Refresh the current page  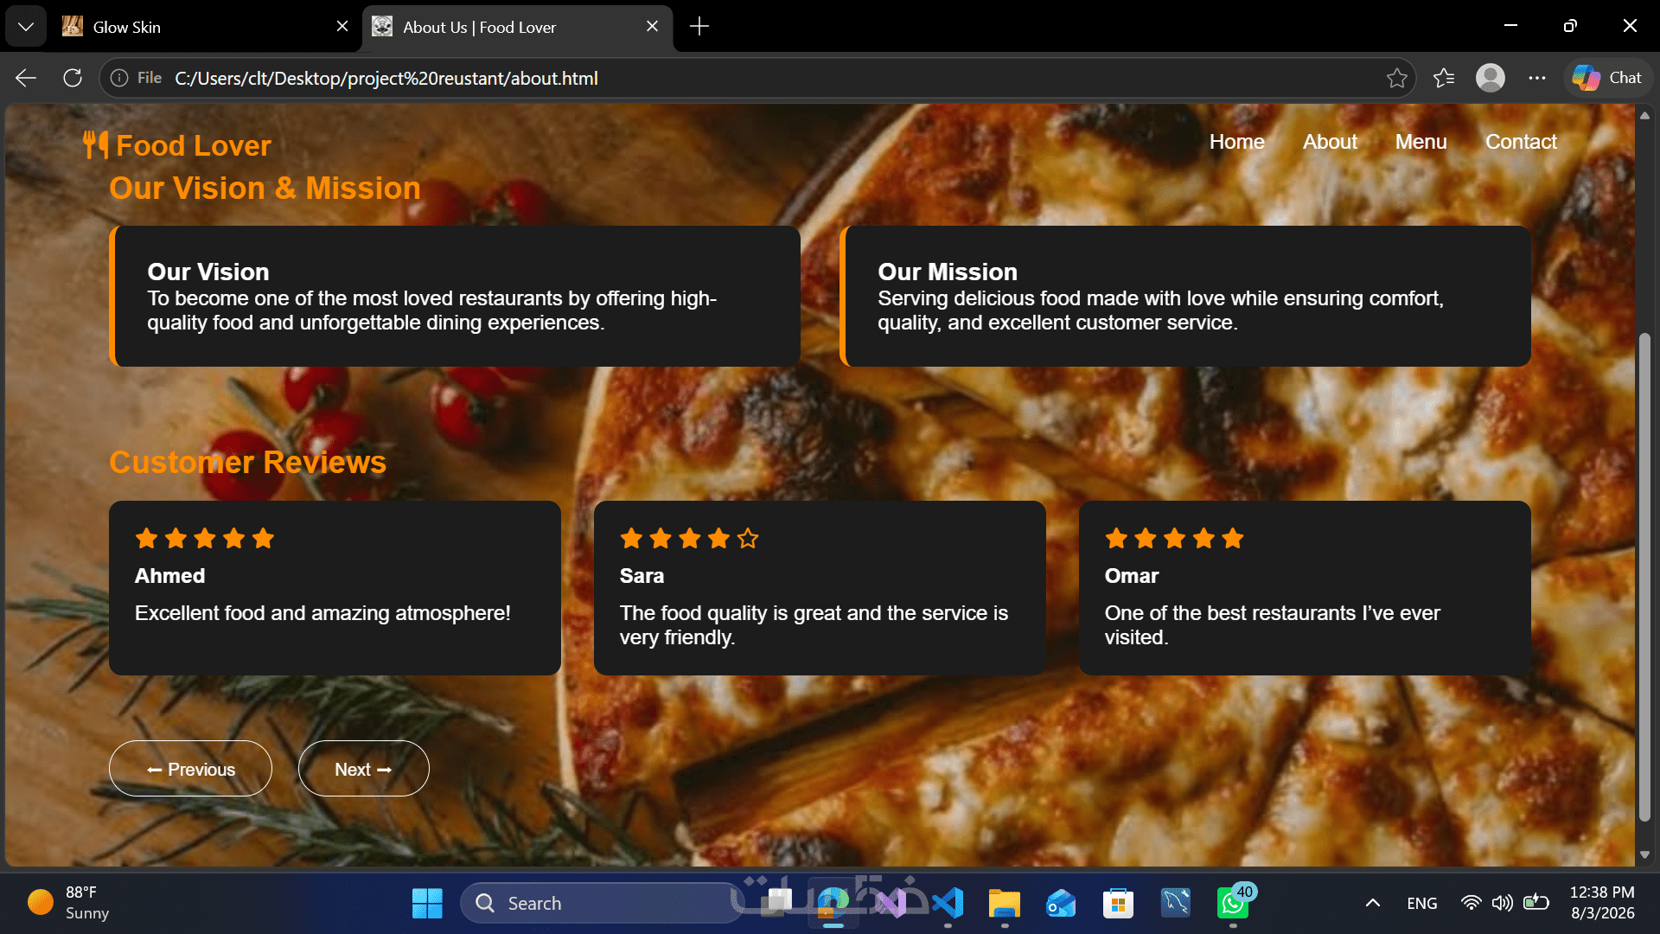point(73,78)
